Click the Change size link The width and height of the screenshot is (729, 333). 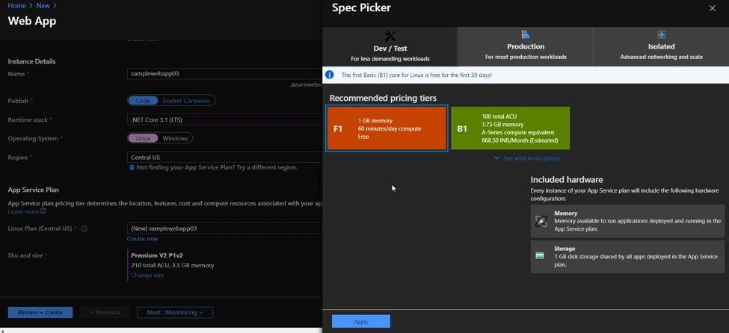(147, 275)
